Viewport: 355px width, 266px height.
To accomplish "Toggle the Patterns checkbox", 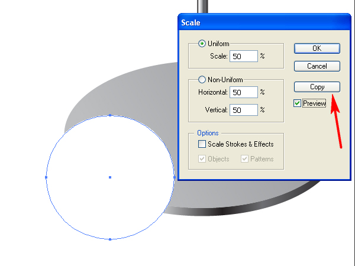I will 244,159.
